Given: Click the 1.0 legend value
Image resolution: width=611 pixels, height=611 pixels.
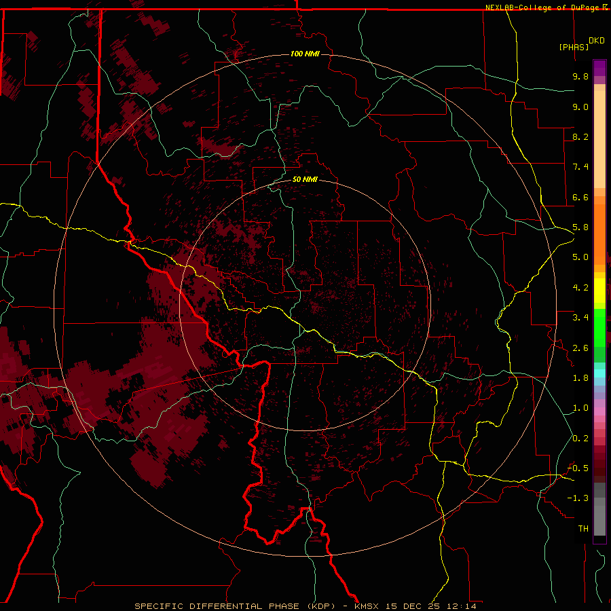Looking at the screenshot, I should (x=580, y=408).
